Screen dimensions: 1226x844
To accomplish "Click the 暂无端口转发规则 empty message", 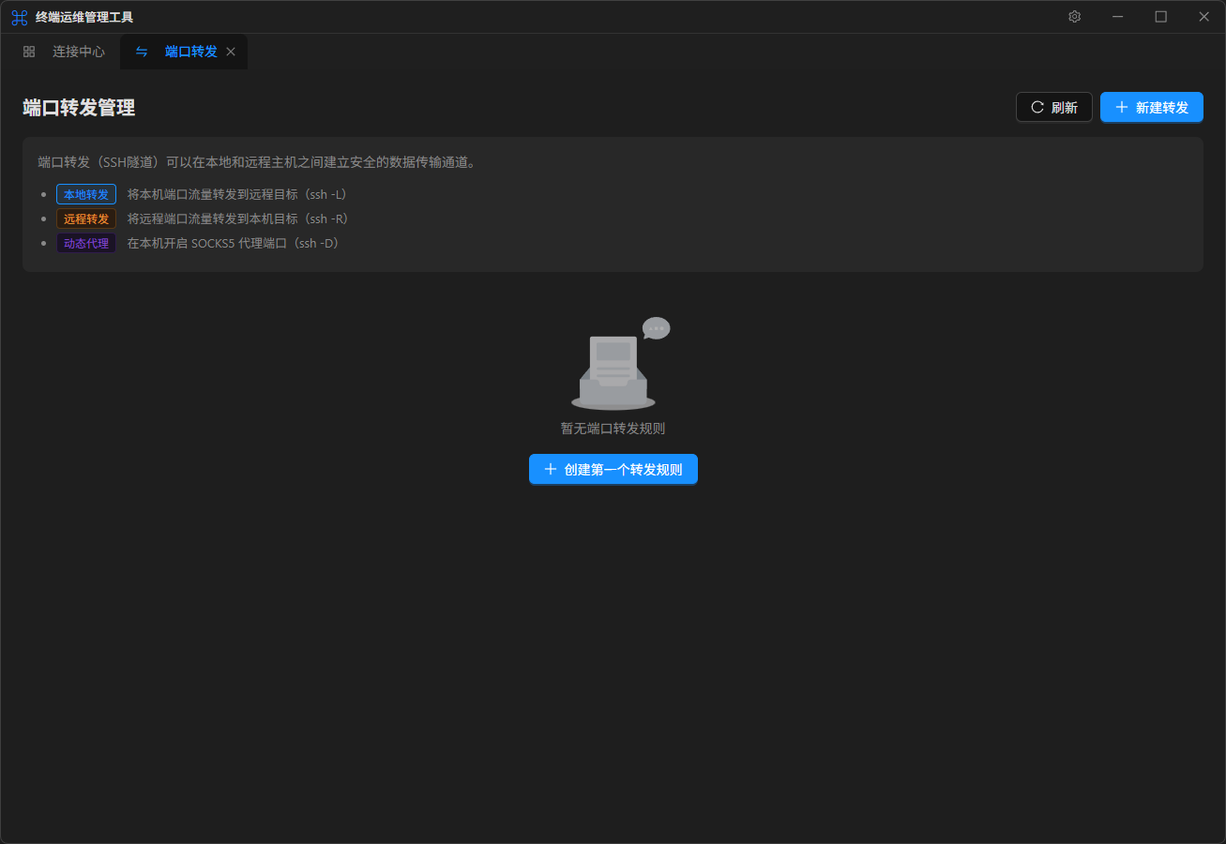I will click(613, 429).
